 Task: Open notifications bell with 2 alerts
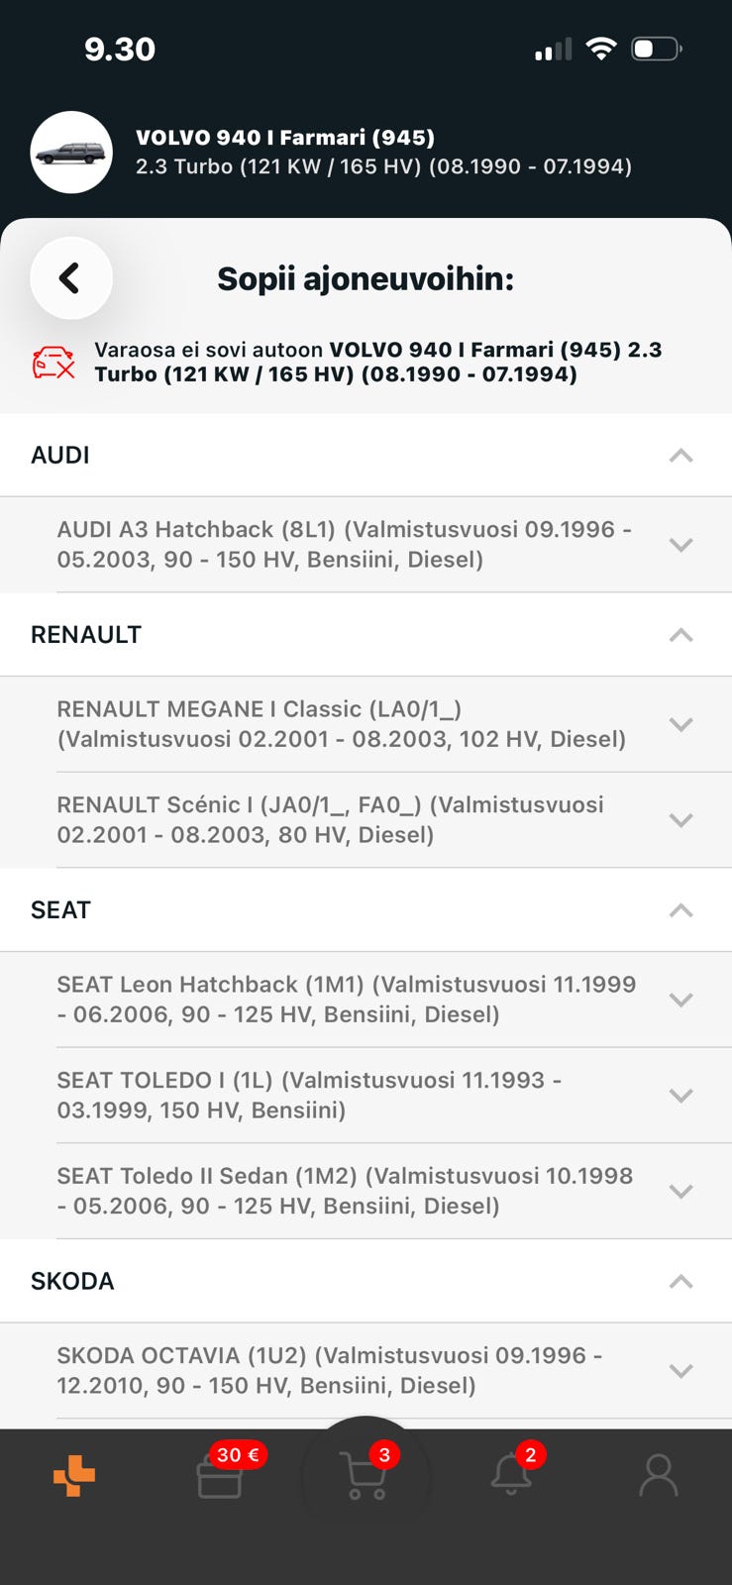pyautogui.click(x=512, y=1474)
